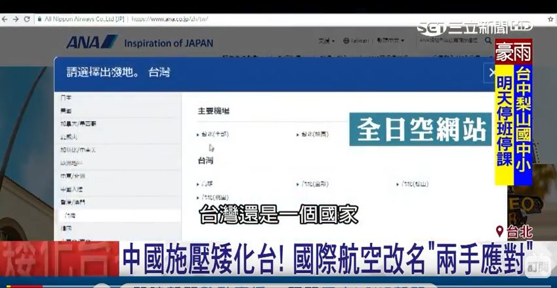
Task: Choose 高雄 under the 台灣 heading
Action: pyautogui.click(x=205, y=184)
